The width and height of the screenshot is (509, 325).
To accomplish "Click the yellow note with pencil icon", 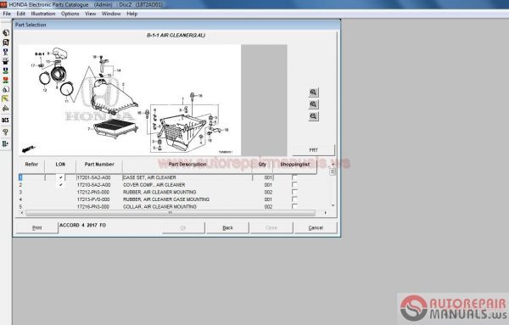I will point(6,98).
